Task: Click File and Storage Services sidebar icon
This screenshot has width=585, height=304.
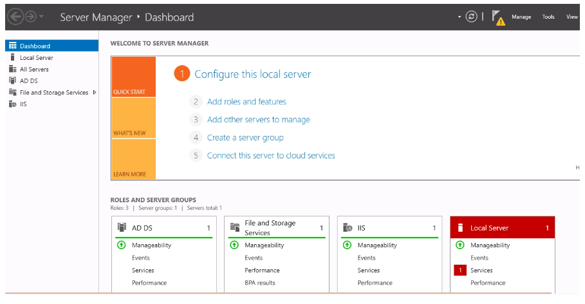Action: (x=13, y=92)
